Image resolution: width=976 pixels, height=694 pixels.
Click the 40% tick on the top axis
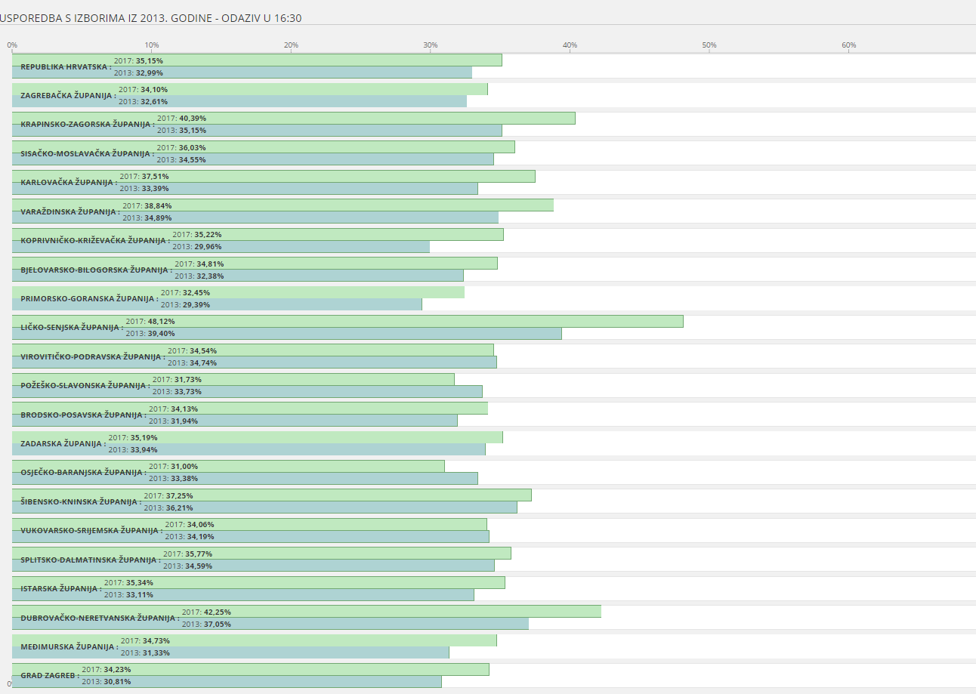(570, 45)
